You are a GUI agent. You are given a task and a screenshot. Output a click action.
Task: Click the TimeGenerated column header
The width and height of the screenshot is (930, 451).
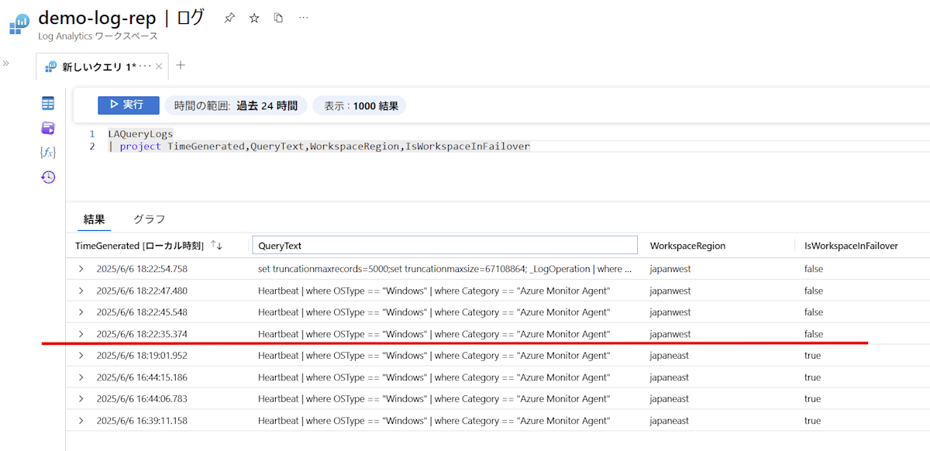point(139,246)
